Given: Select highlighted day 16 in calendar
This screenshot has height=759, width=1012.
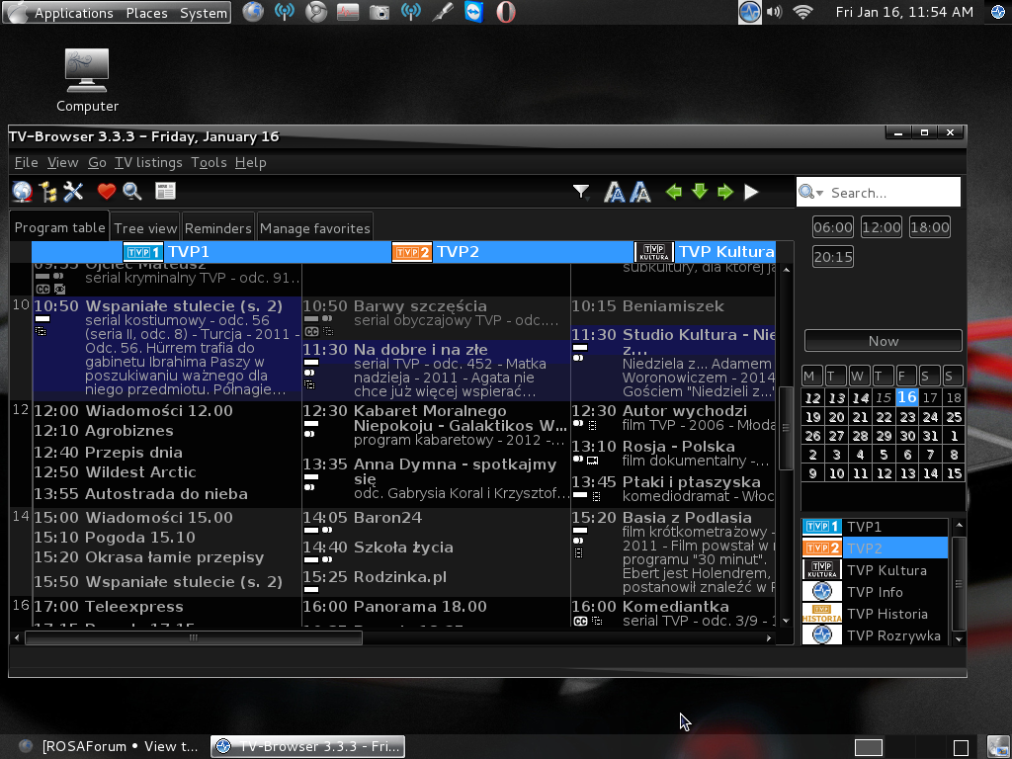Looking at the screenshot, I should [907, 397].
